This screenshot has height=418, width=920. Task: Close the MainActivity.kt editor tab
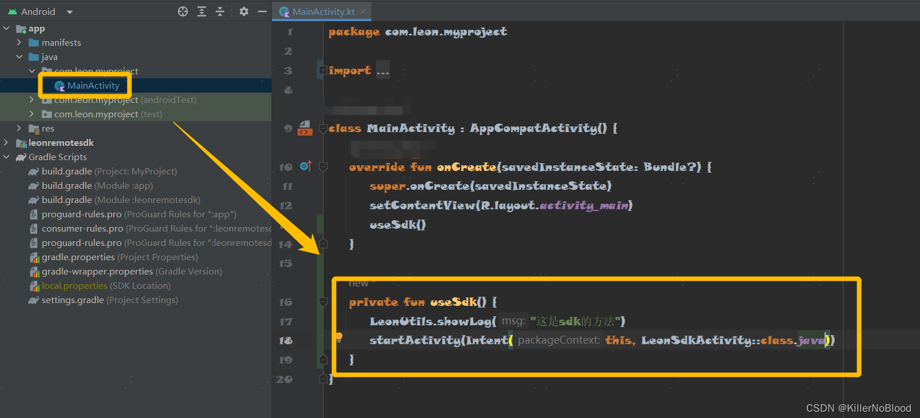click(x=363, y=11)
